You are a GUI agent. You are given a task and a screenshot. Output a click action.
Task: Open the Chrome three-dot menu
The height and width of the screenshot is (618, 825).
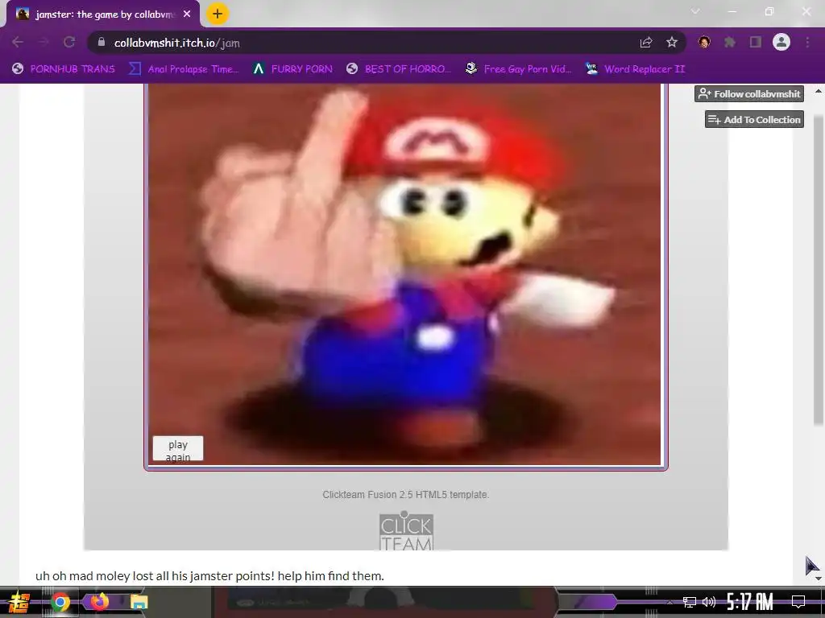click(x=807, y=42)
